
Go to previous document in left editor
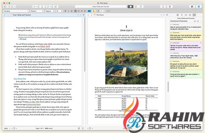78,15
